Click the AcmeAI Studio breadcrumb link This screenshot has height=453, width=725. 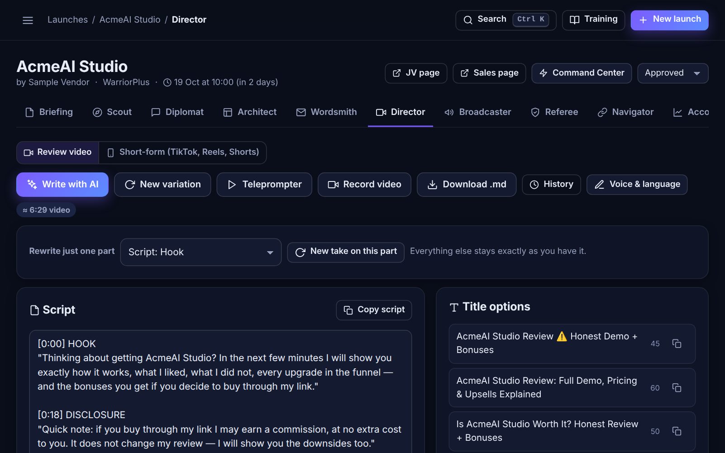point(130,20)
